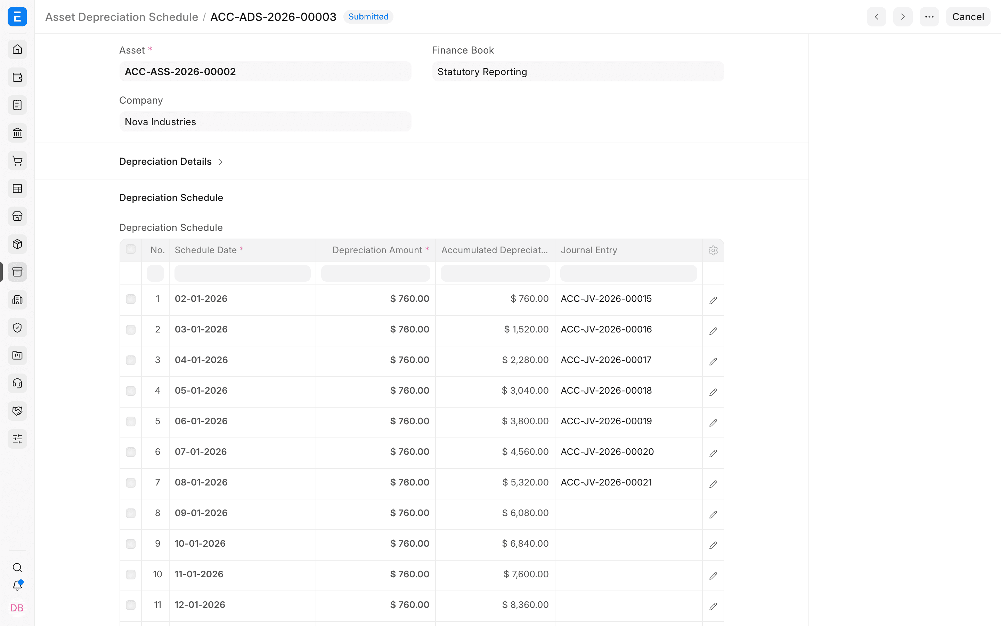Open the shopping cart icon in the sidebar
1001x626 pixels.
(17, 161)
